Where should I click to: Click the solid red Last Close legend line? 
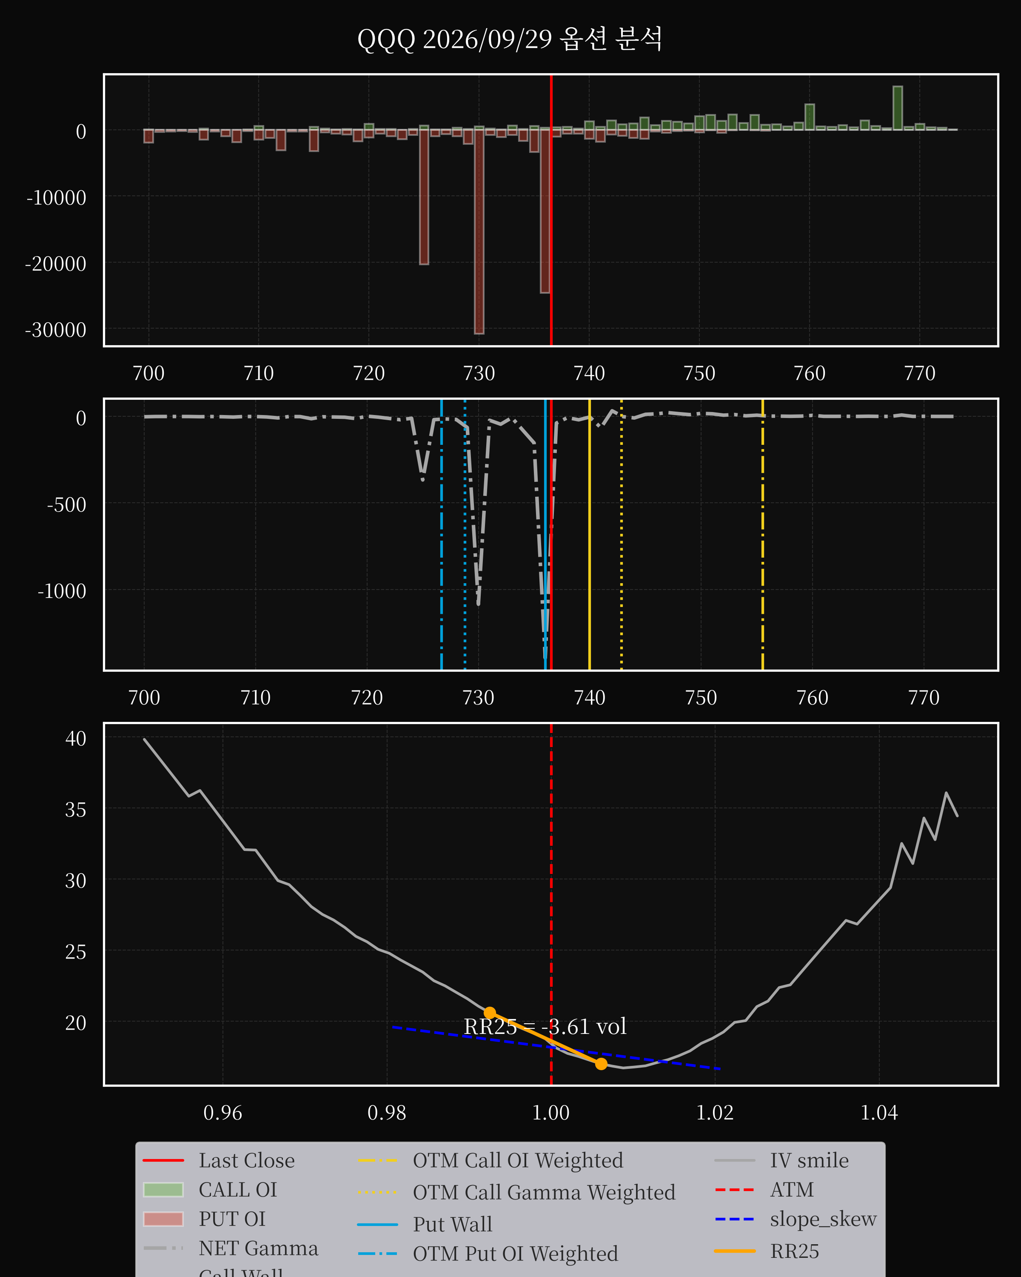tap(163, 1160)
